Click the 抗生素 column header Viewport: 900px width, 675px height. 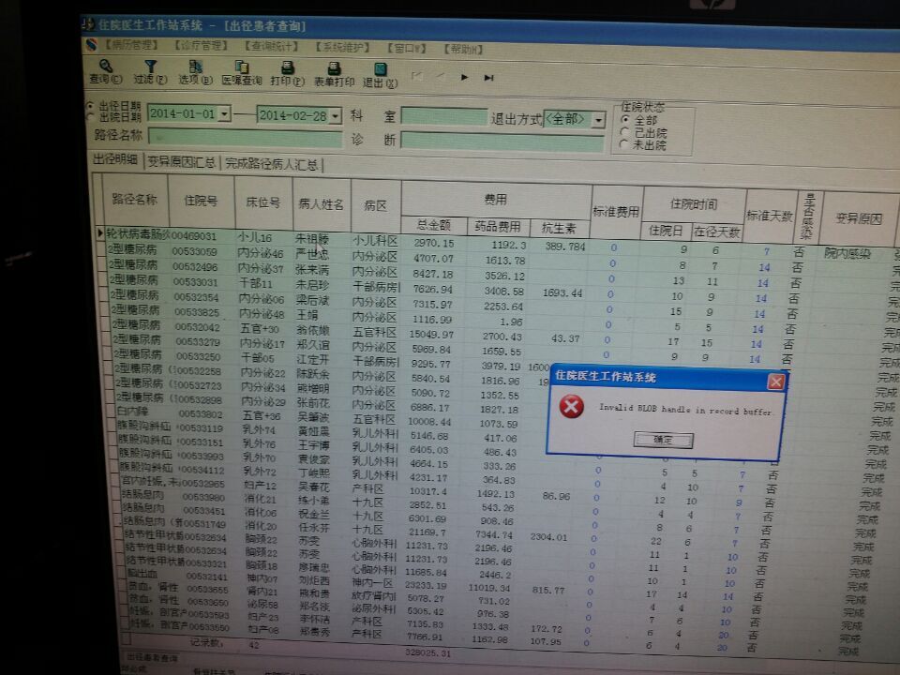click(559, 228)
